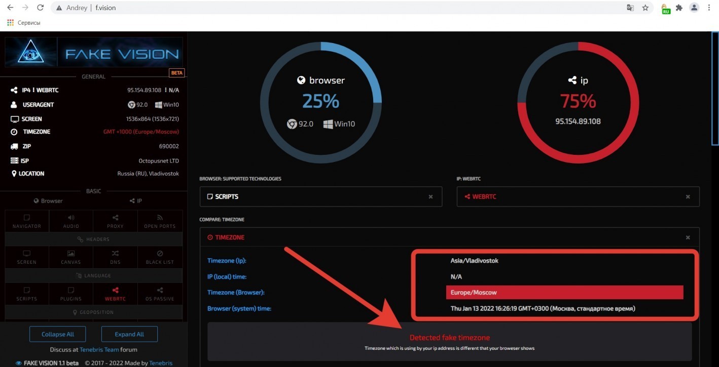This screenshot has height=367, width=719.
Task: Open the BLACK LIST check tile
Action: pyautogui.click(x=160, y=257)
